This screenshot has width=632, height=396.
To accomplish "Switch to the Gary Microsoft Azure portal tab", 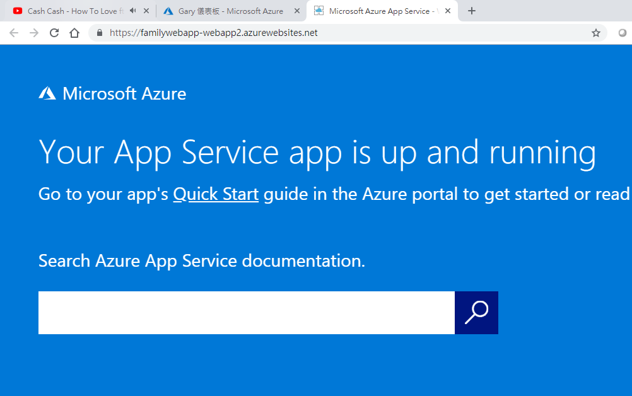I will (227, 11).
